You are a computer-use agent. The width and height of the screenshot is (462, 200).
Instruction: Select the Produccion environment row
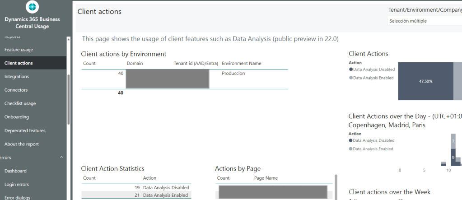(x=233, y=74)
